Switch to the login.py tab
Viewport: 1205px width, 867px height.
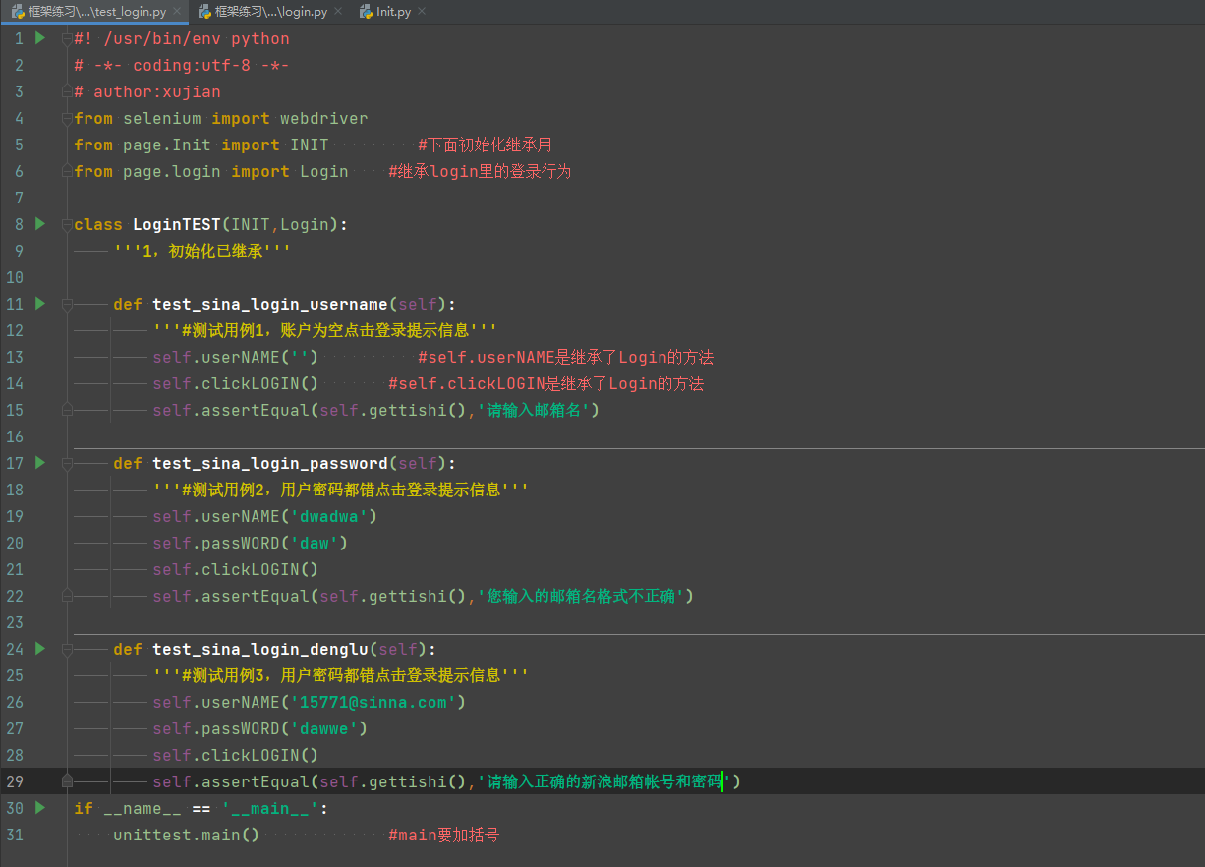269,12
